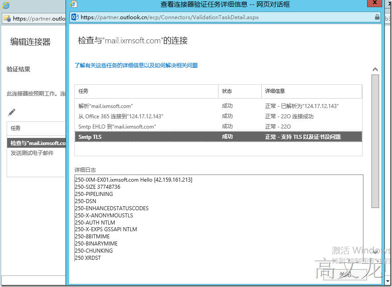Viewport: 392px width, 287px height.
Task: Click the lock security icon in address bar
Action: point(377,17)
